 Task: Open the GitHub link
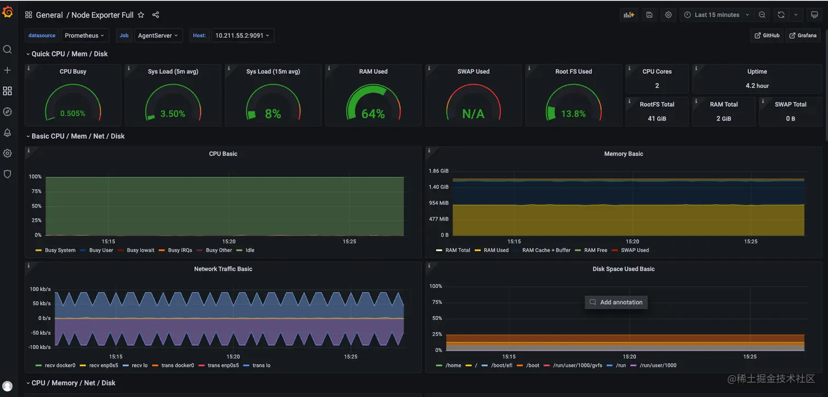(767, 36)
